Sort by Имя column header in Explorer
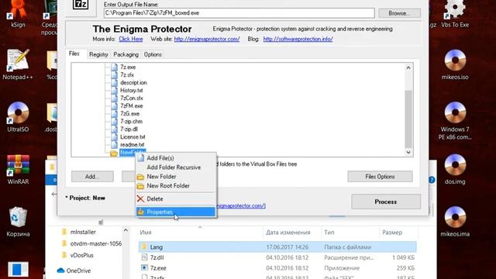Screen dimensions: 496x279 pos(200,232)
